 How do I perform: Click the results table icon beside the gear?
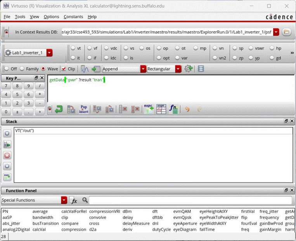point(201,69)
